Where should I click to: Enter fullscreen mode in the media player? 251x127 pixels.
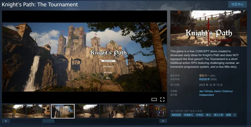[x=162, y=99]
